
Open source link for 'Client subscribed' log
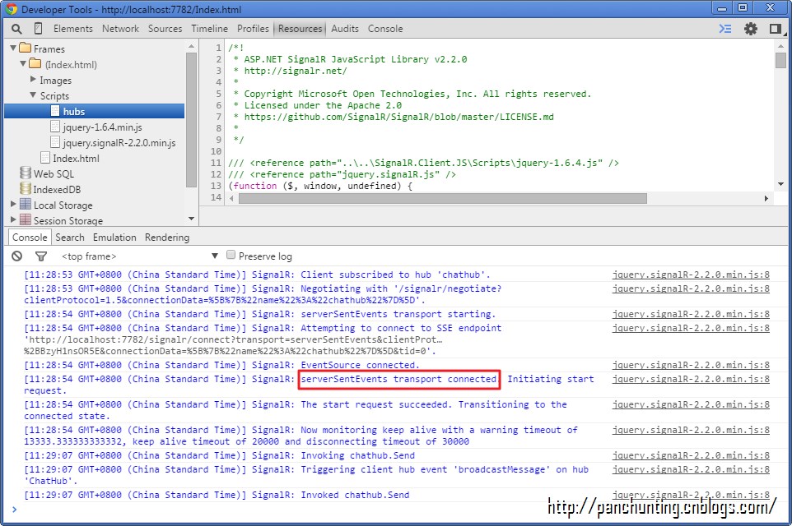pyautogui.click(x=691, y=275)
